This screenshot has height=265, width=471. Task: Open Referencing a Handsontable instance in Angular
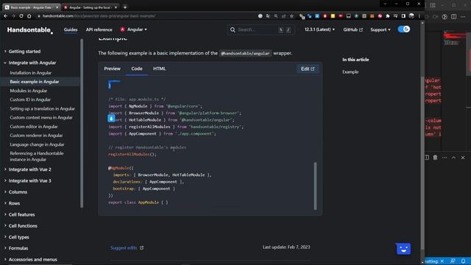pyautogui.click(x=37, y=156)
